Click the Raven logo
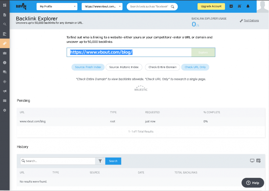Viewport: 269px width, 191px height. click(21, 7)
